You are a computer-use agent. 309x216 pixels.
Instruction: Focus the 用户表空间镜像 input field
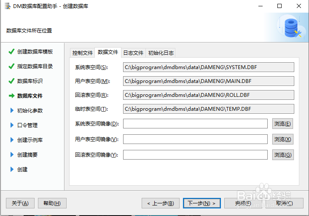point(195,139)
